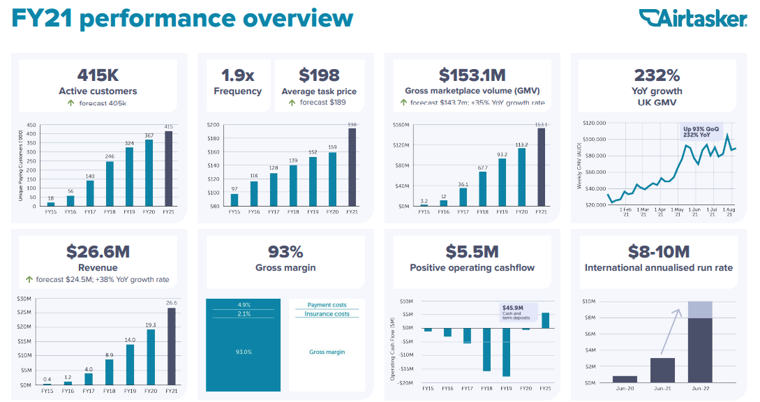This screenshot has width=760, height=402.
Task: Open the Payment costs legend label
Action: pos(327,305)
